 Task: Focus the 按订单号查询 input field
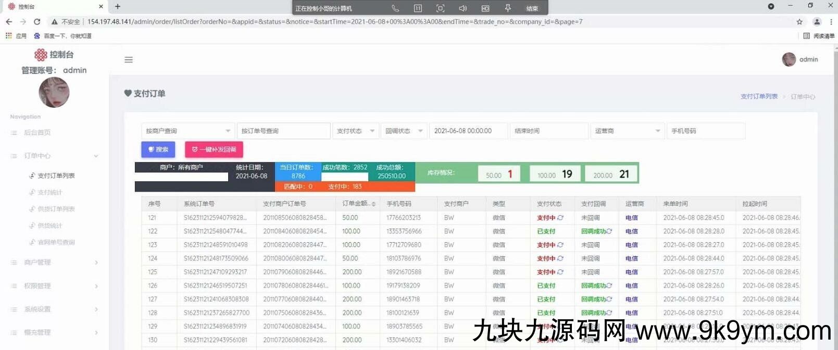[x=283, y=131]
